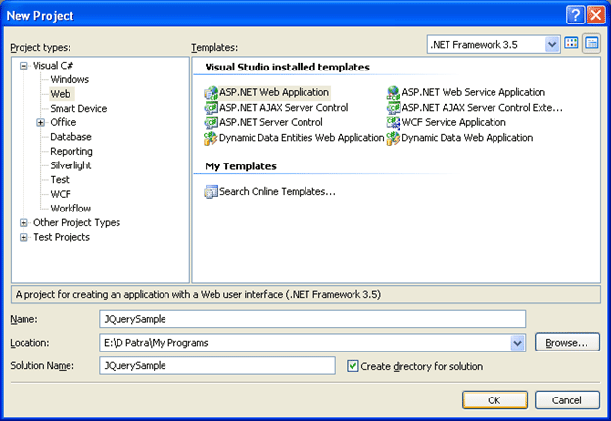Click the Name input field
The image size is (611, 421).
[312, 319]
